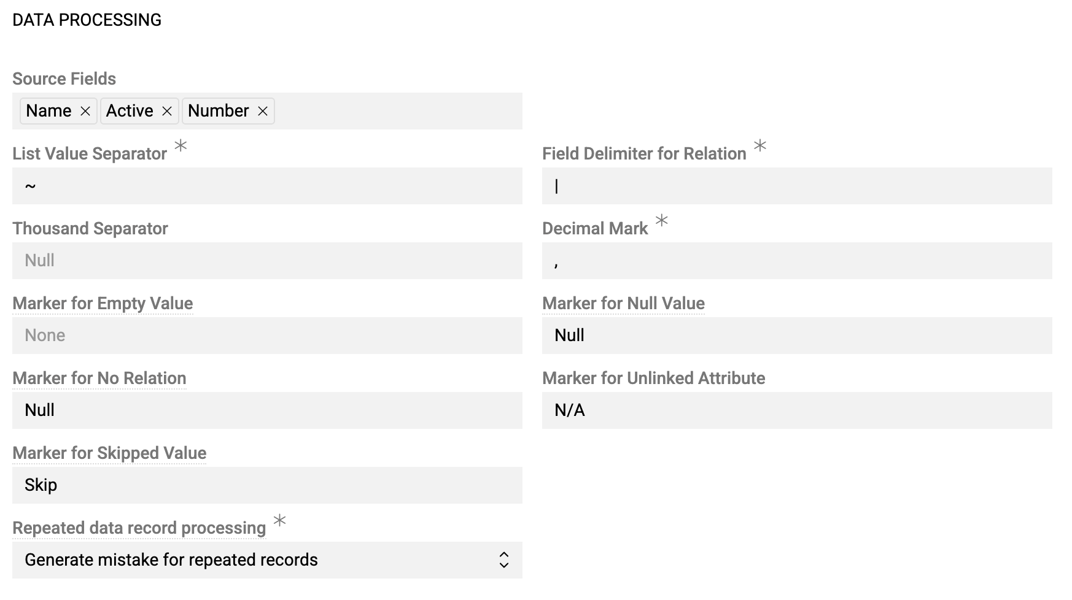Edit the Decimal Mark field

pyautogui.click(x=796, y=261)
